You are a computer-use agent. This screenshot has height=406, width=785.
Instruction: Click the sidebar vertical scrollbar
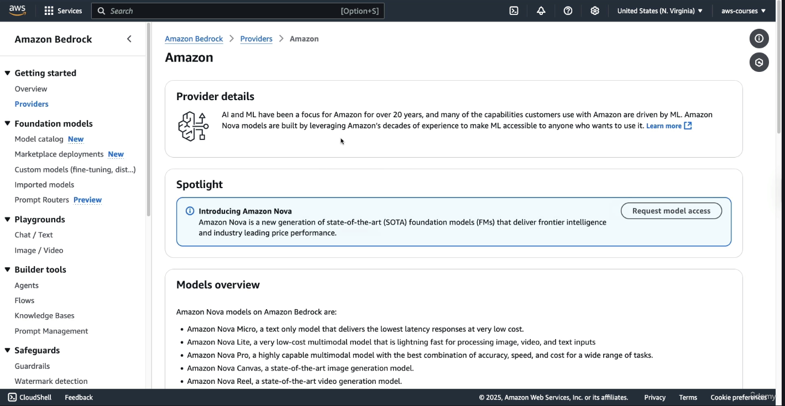coord(148,119)
